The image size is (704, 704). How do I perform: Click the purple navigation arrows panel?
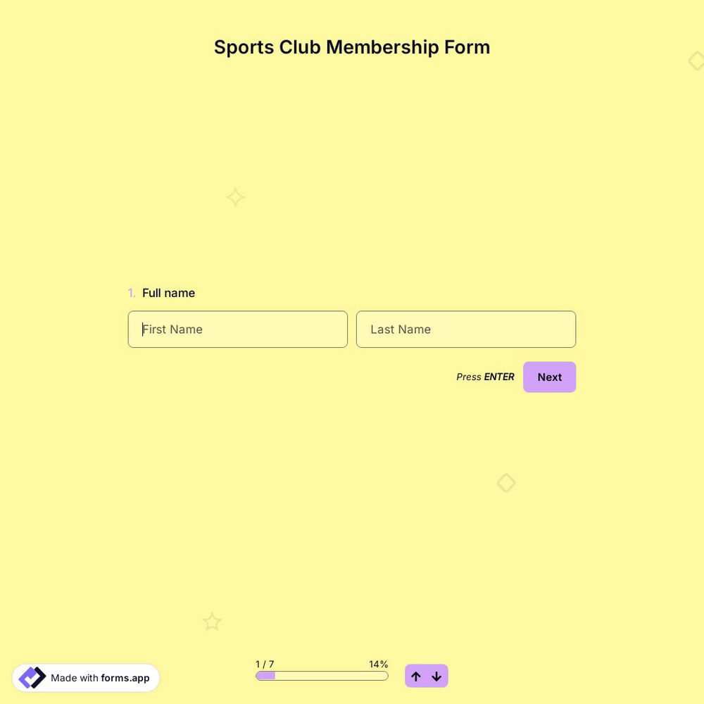pyautogui.click(x=426, y=676)
